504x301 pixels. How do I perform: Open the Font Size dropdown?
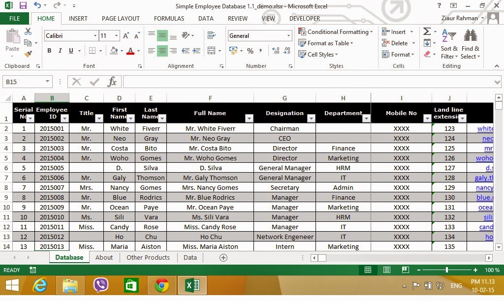[x=116, y=36]
